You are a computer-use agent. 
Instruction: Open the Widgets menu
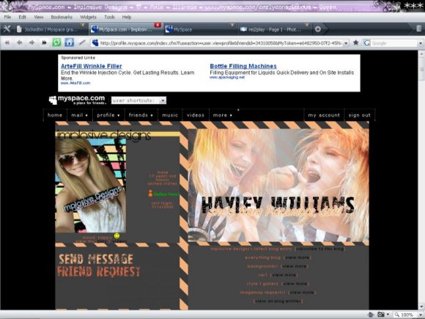pos(88,17)
